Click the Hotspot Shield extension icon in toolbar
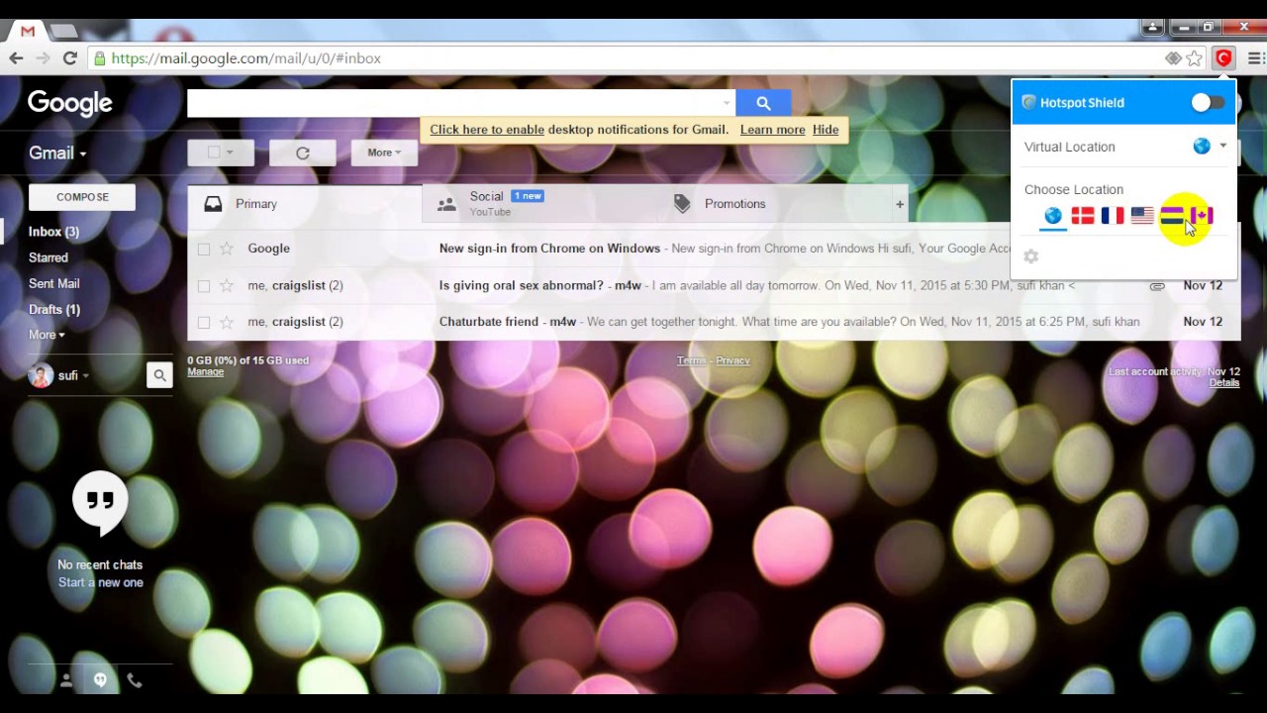Viewport: 1267px width, 713px height. (1224, 58)
